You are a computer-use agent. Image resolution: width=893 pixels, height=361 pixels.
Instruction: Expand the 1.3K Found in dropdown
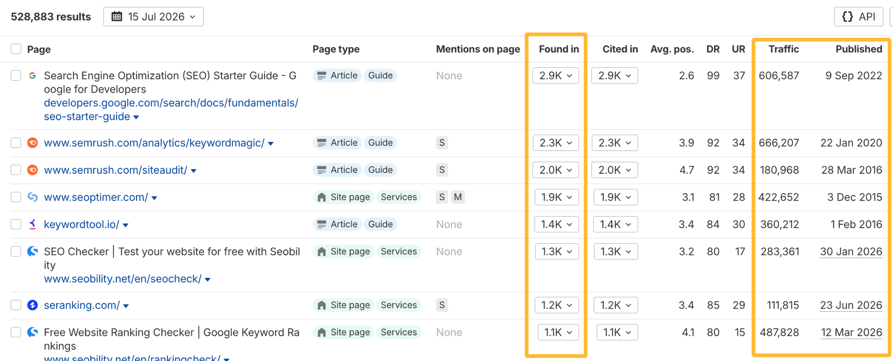pos(557,251)
